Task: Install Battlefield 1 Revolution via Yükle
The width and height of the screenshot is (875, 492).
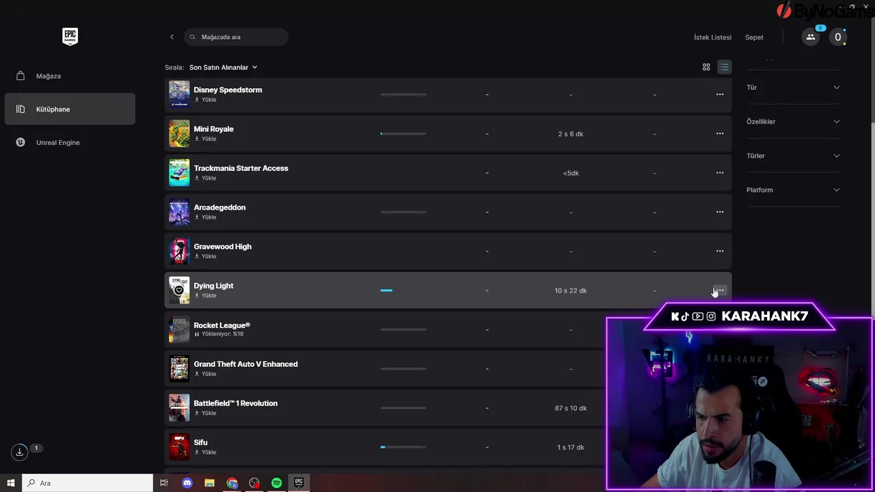Action: click(x=205, y=413)
